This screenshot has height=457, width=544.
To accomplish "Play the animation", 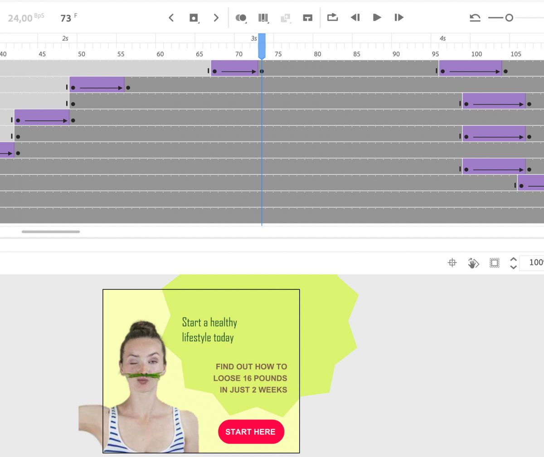I will pos(377,18).
